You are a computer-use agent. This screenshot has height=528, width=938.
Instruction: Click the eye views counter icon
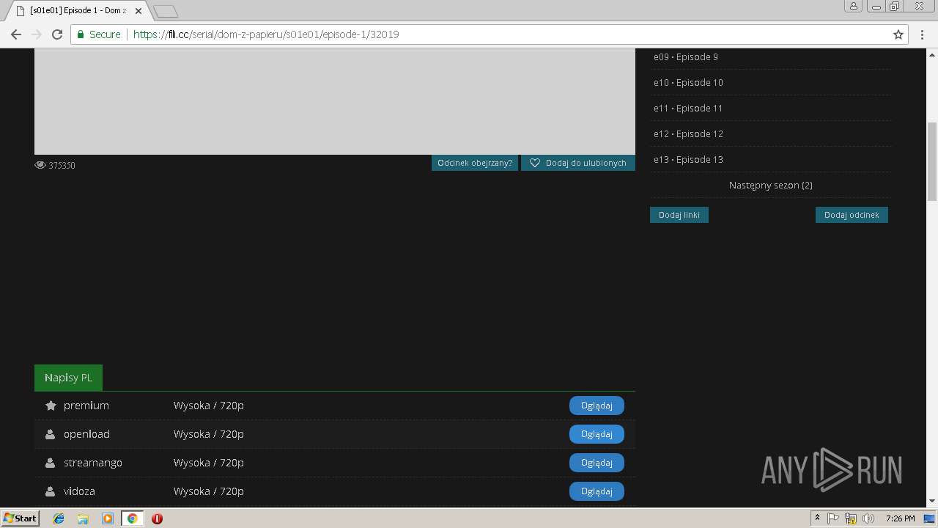40,165
